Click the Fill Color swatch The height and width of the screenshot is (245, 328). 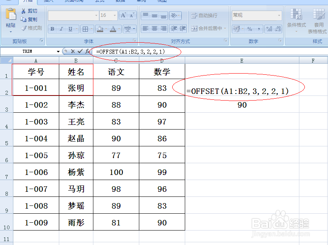coord(100,29)
